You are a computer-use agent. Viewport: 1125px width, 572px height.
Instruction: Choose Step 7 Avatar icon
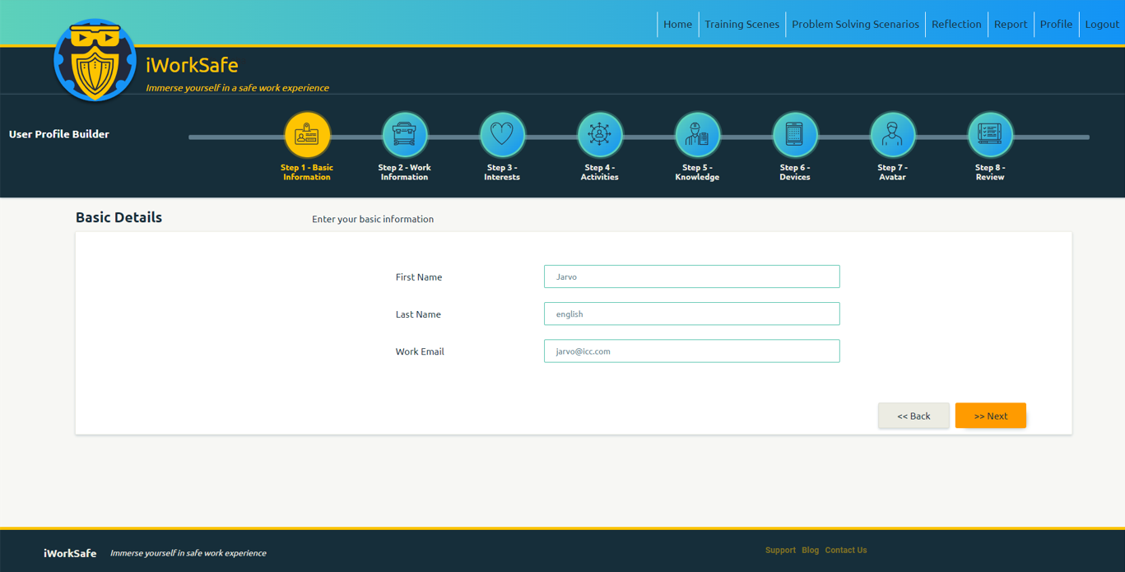[x=892, y=134]
